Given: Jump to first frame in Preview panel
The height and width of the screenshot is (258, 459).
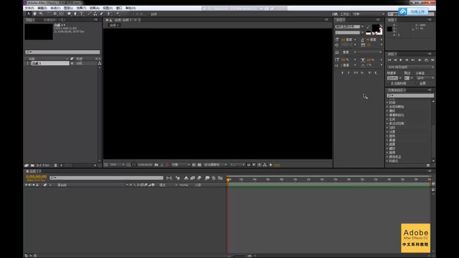Looking at the screenshot, I should click(x=389, y=60).
